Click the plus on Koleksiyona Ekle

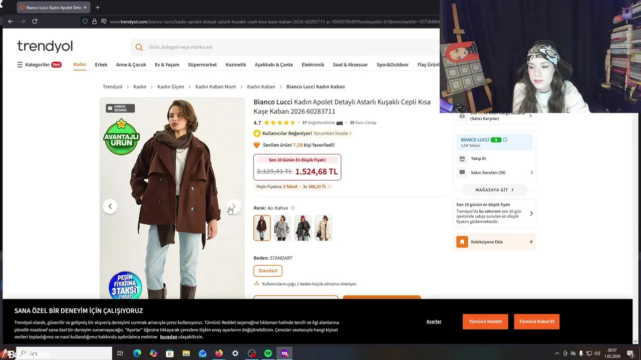531,242
